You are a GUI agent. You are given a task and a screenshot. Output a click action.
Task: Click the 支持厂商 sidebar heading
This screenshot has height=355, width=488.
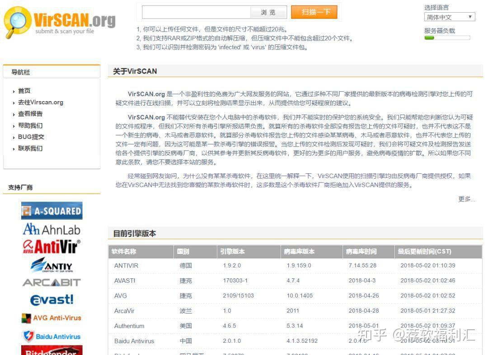20,187
